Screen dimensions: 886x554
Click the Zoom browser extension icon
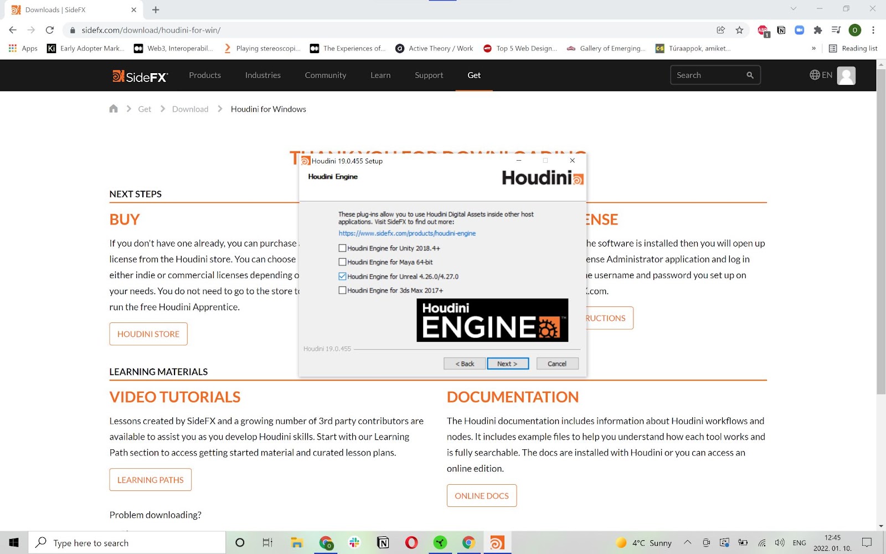click(x=799, y=30)
